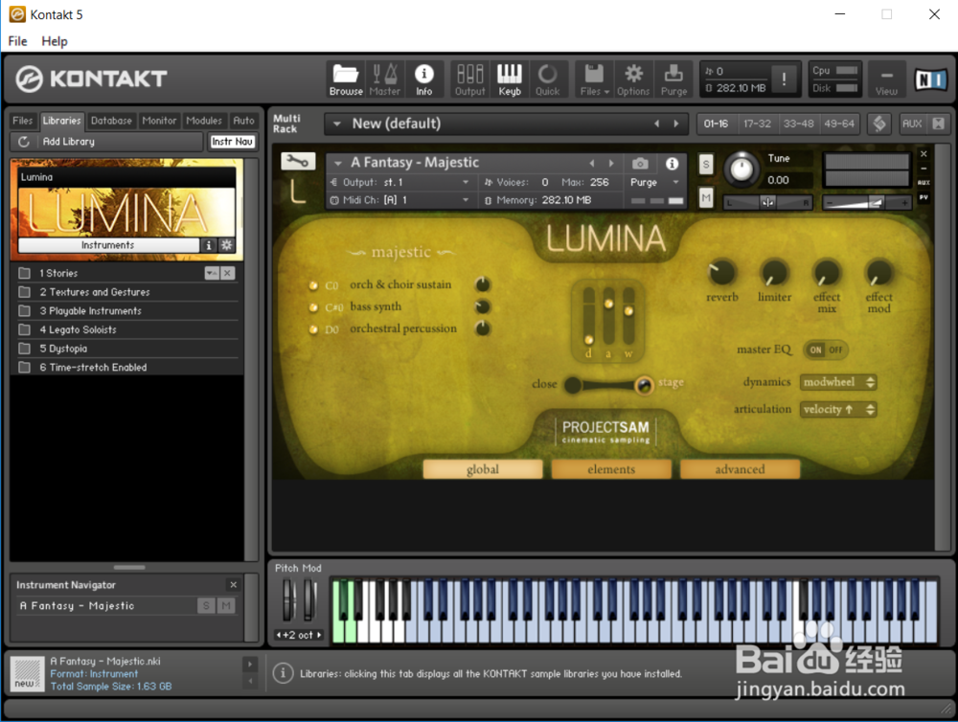Image resolution: width=958 pixels, height=722 pixels.
Task: Switch to the Modules tab
Action: (x=204, y=121)
